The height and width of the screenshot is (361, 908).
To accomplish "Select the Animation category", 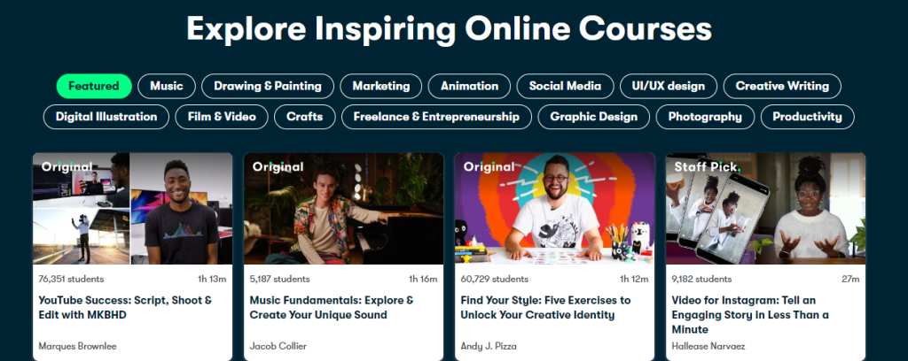I will 469,86.
